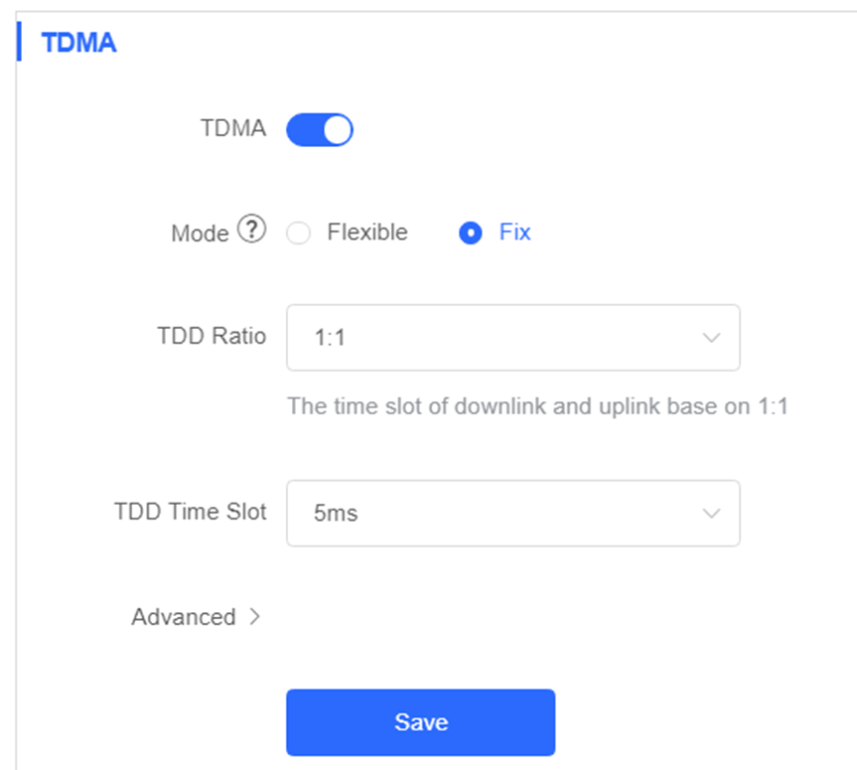The image size is (857, 770).
Task: Click the Flexible label text
Action: (x=367, y=232)
